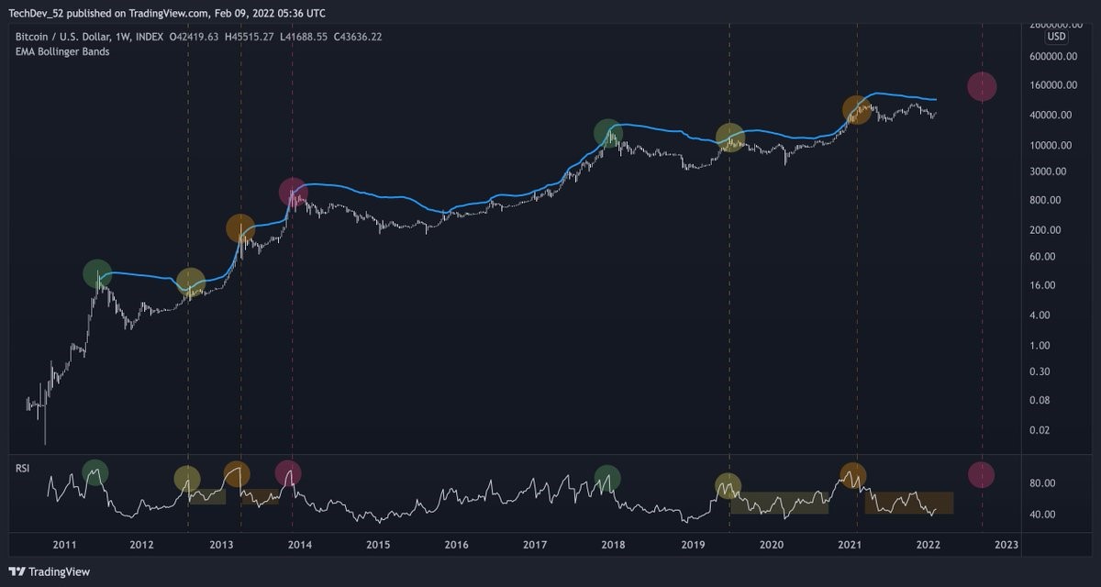
Task: Click the orange circle in RSI pane 2013
Action: 237,474
